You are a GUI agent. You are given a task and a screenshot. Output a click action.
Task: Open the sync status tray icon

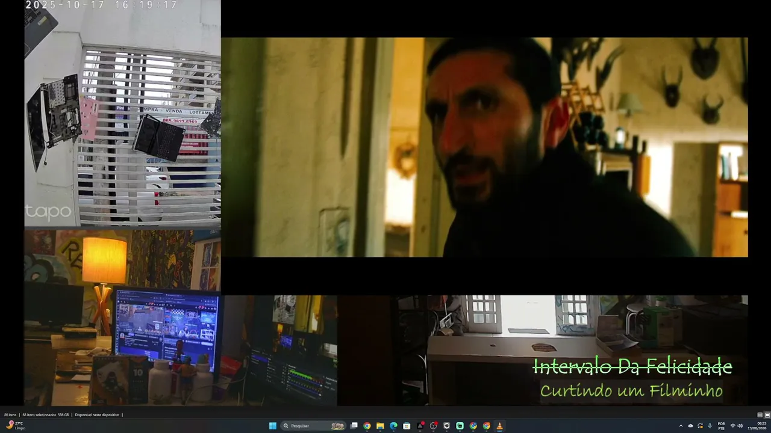click(701, 426)
